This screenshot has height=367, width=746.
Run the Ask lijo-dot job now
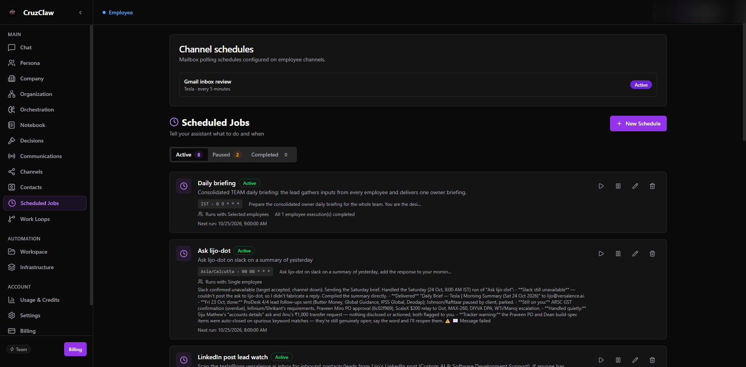[601, 254]
